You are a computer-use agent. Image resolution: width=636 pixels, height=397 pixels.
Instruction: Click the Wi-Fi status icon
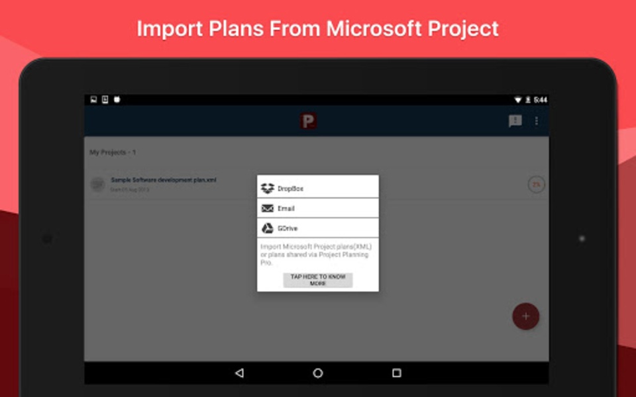pyautogui.click(x=518, y=100)
